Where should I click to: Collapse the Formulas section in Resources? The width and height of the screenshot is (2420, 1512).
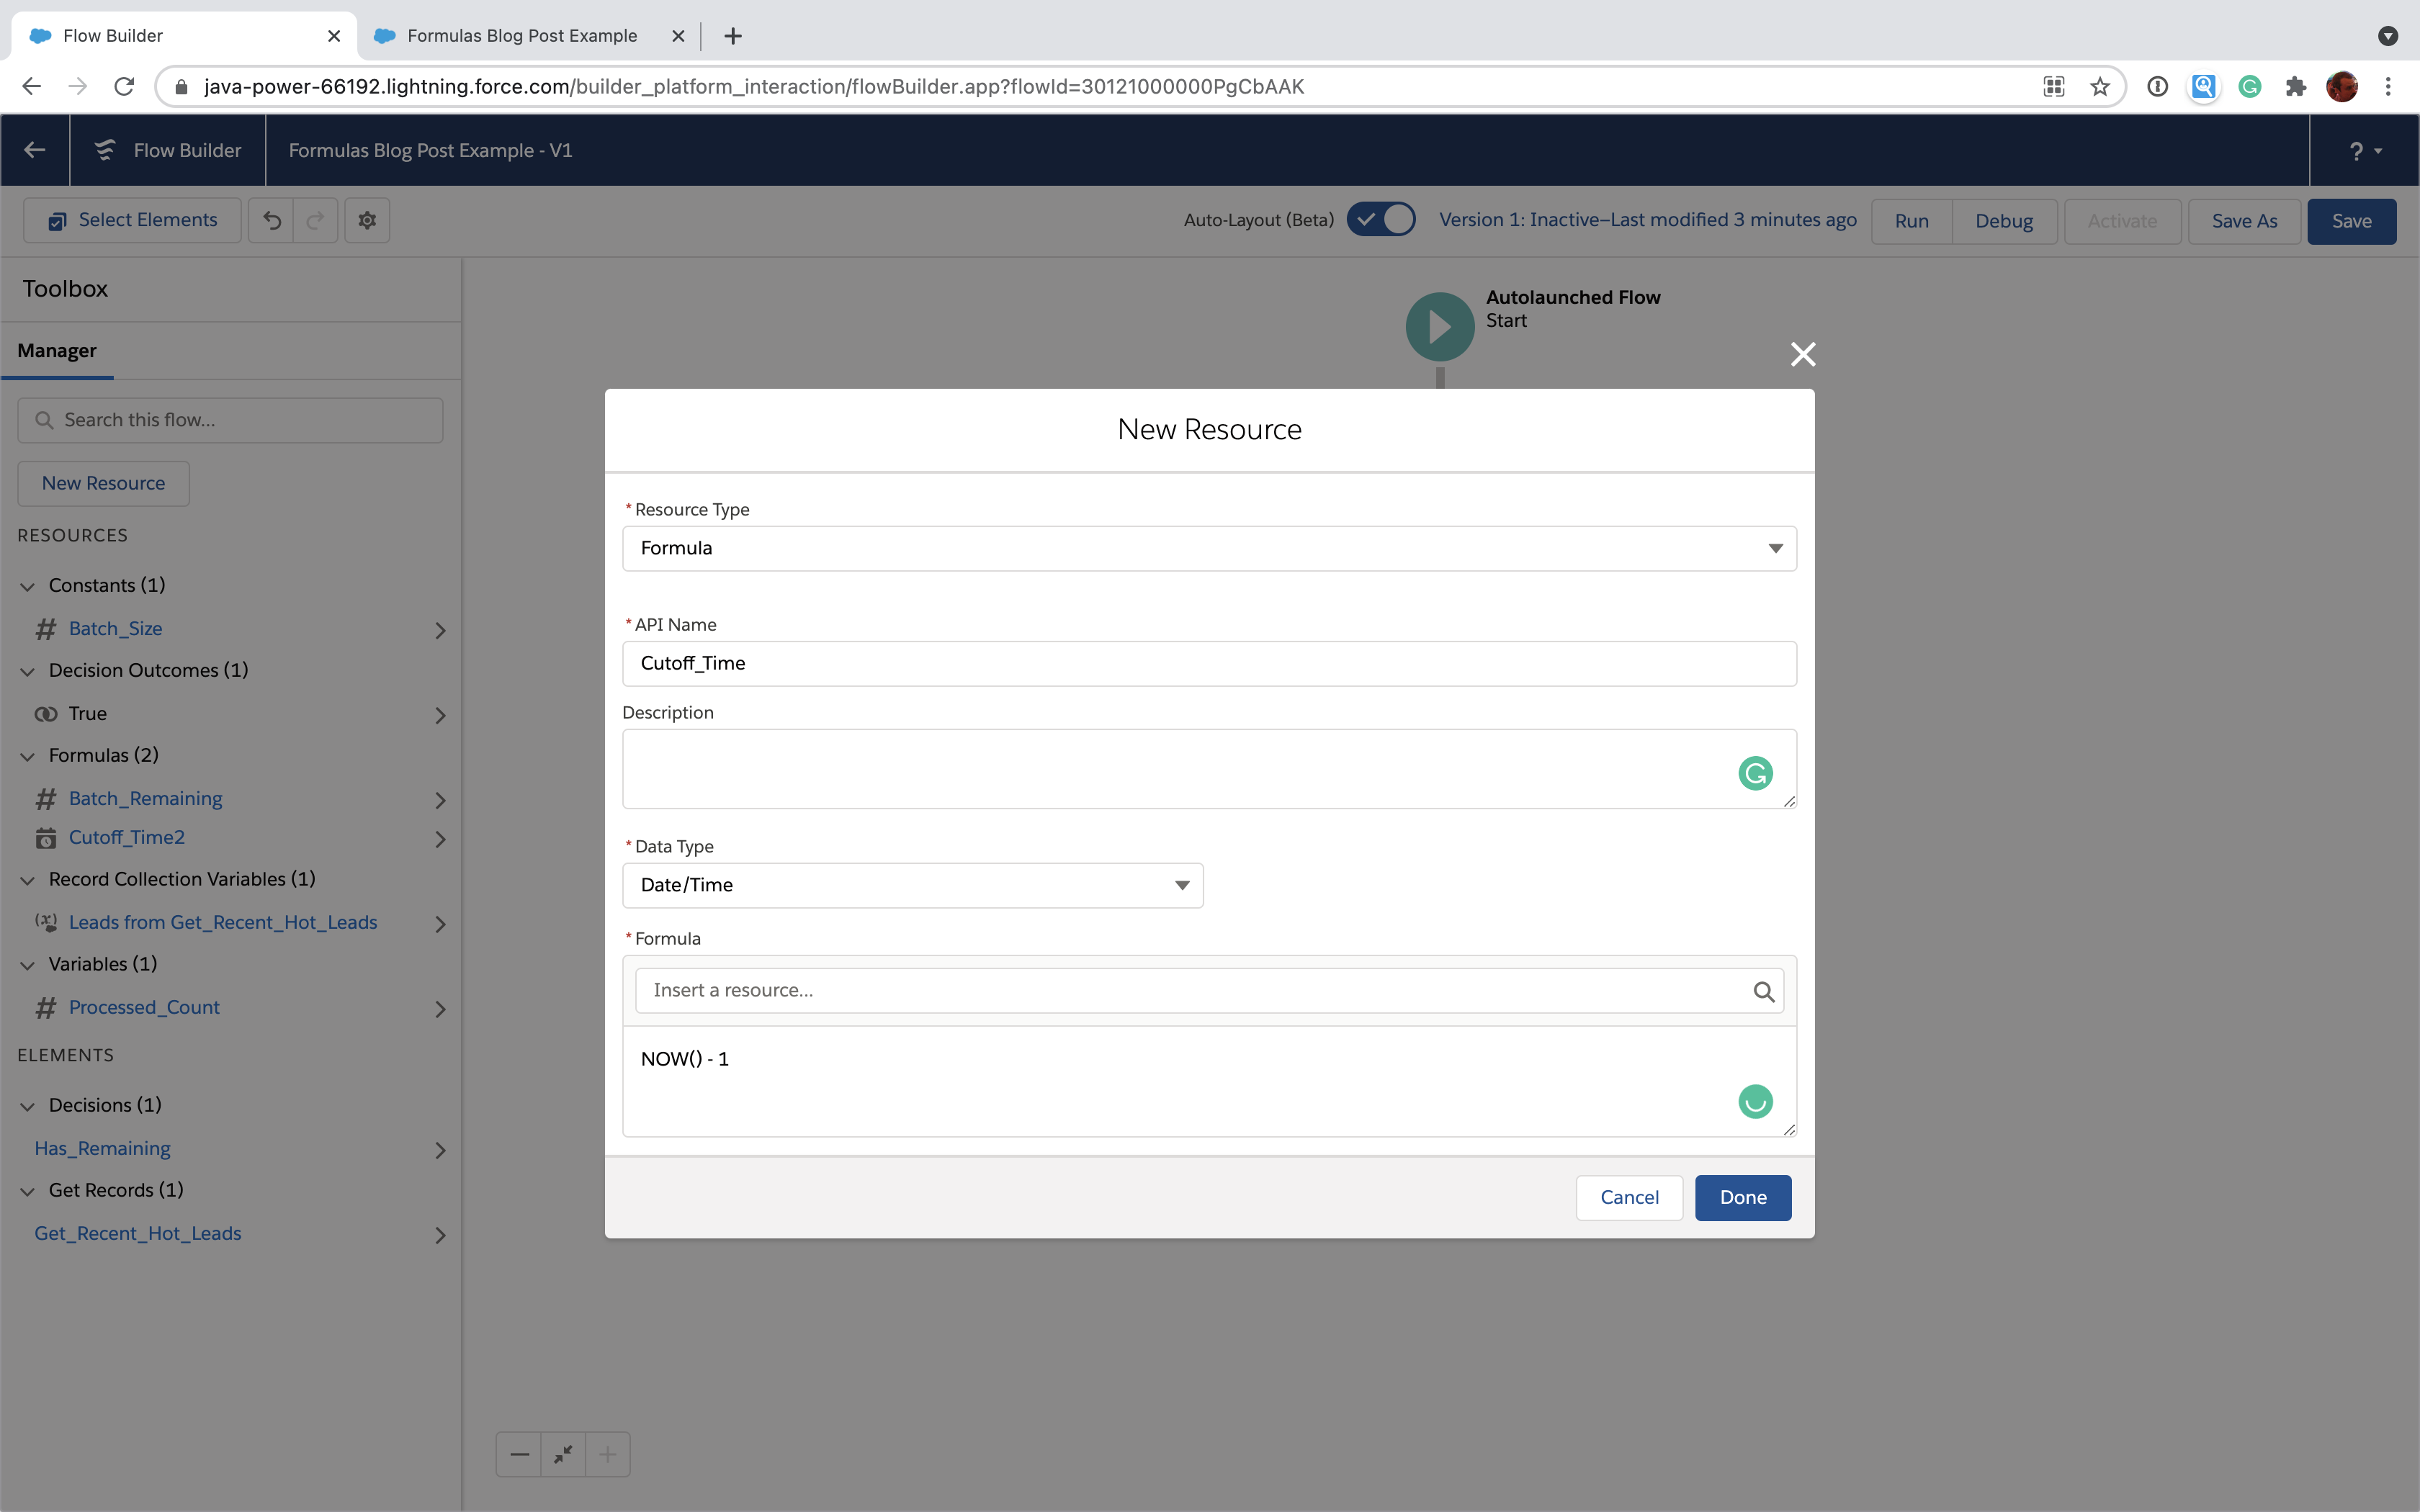coord(27,756)
